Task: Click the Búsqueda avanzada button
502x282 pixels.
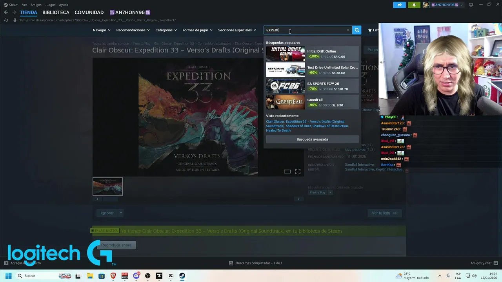Action: [312, 139]
